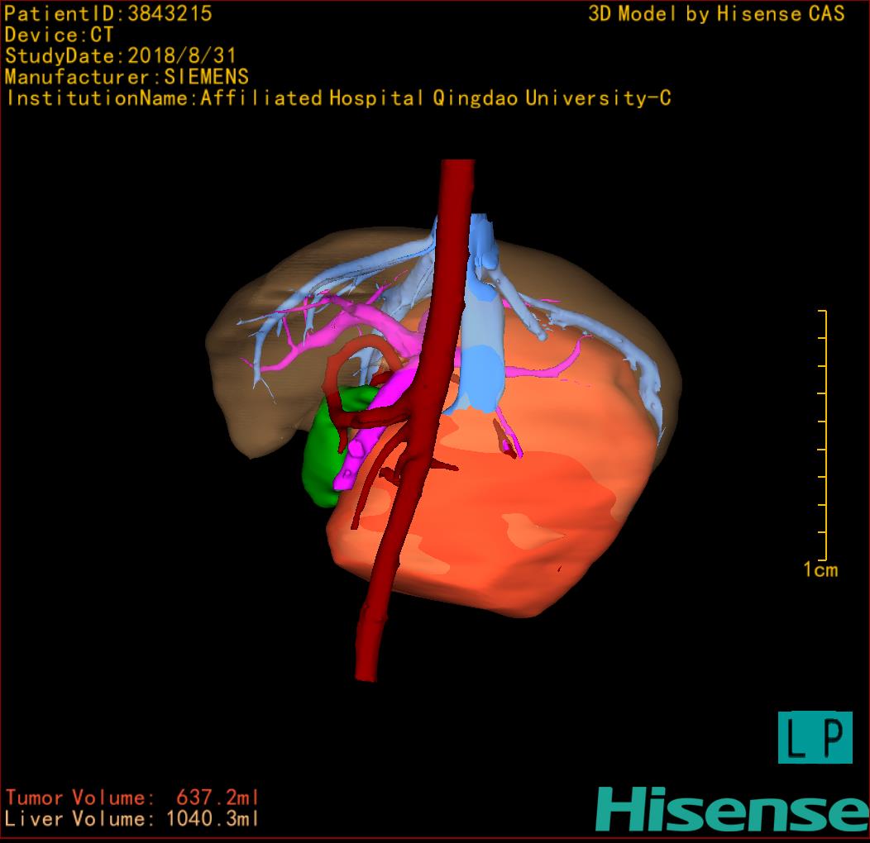Click the 3D Model by Hisense CAS title
Screen dimensions: 870x843
(x=716, y=14)
